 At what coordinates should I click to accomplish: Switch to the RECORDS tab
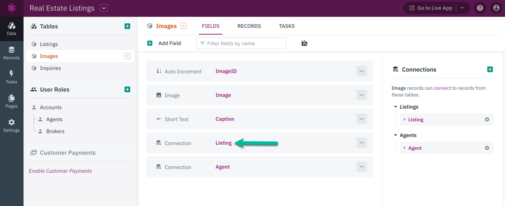[249, 26]
